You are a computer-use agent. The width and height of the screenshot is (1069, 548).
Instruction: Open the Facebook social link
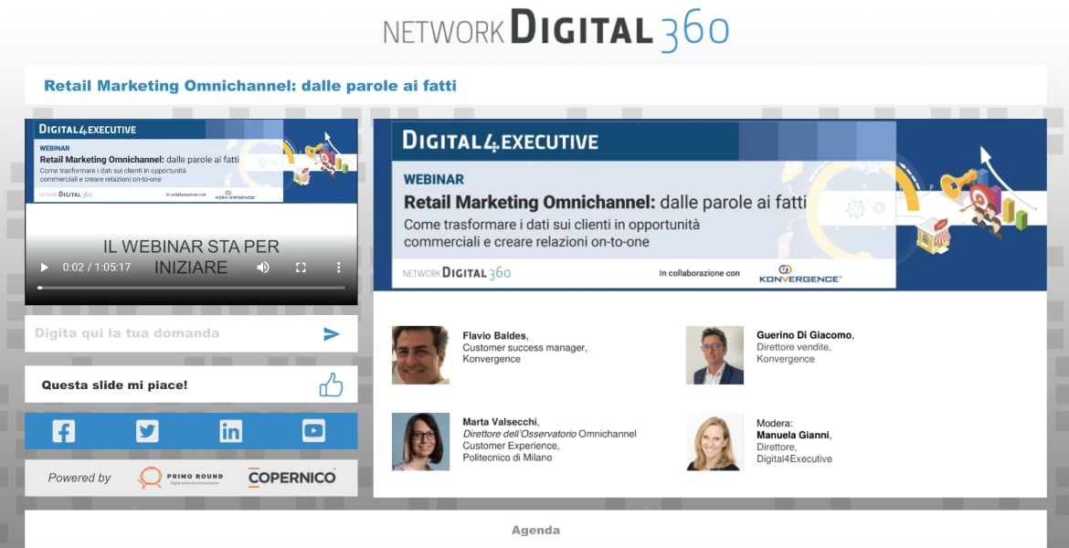point(64,431)
